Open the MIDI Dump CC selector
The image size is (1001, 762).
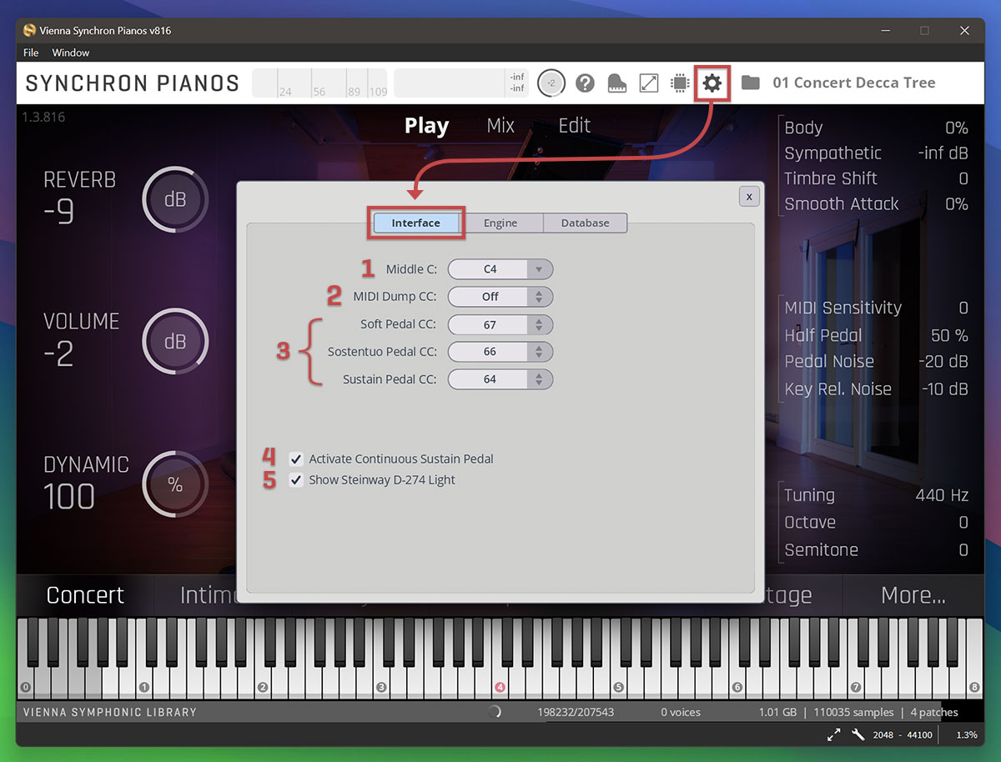[500, 297]
